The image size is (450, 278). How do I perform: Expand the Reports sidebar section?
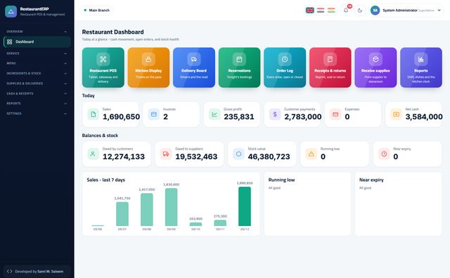point(37,103)
